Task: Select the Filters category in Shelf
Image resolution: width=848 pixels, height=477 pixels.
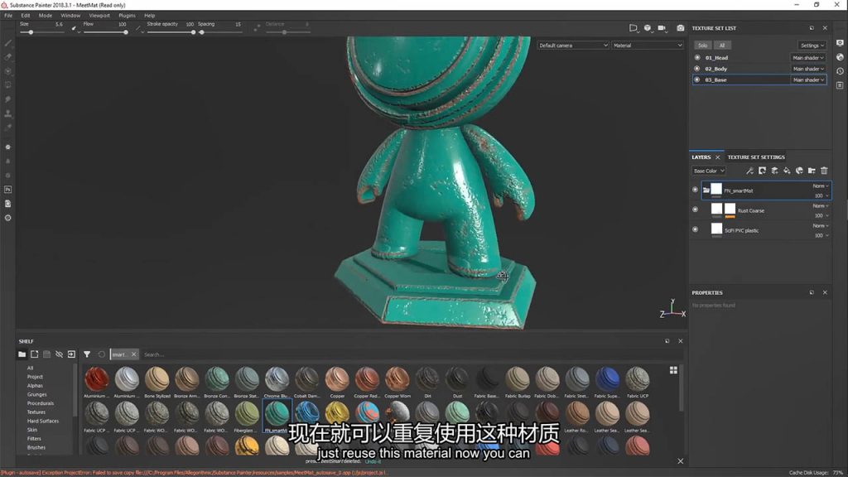Action: click(x=34, y=439)
